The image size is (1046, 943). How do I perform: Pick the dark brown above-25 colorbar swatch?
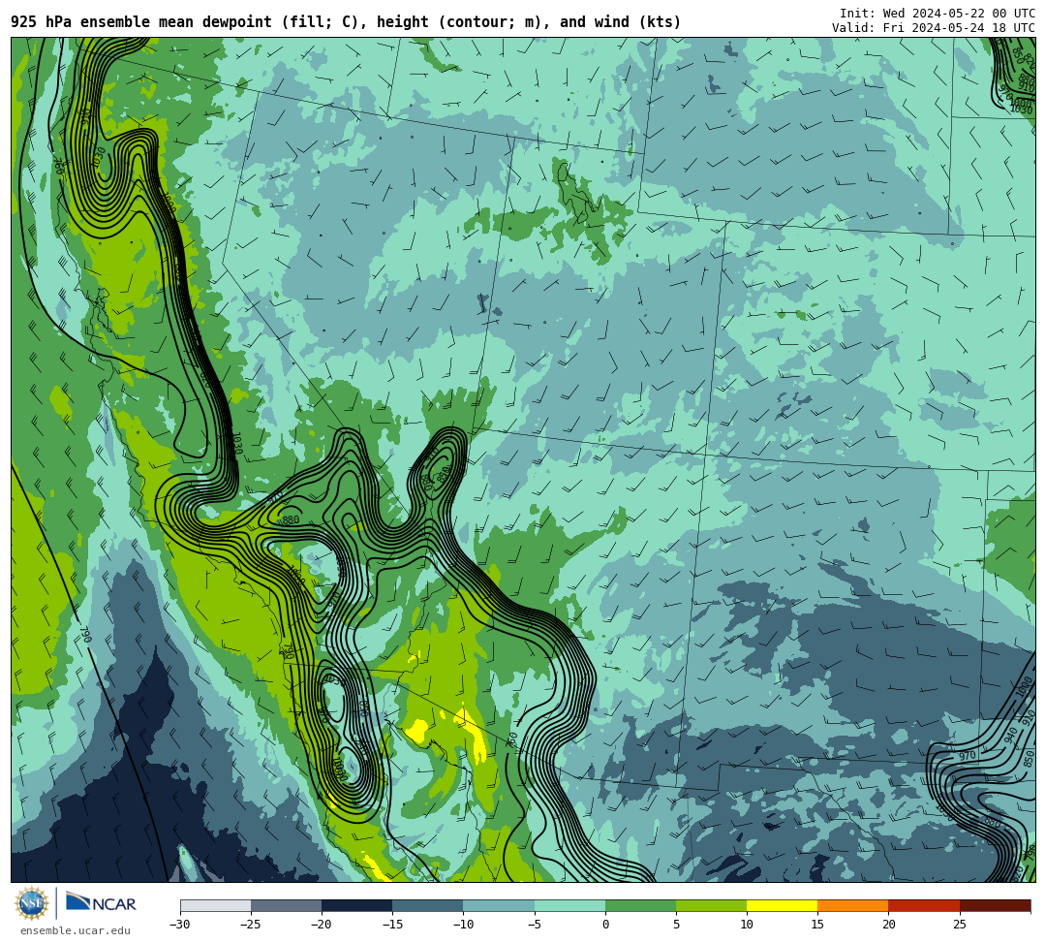click(x=995, y=905)
